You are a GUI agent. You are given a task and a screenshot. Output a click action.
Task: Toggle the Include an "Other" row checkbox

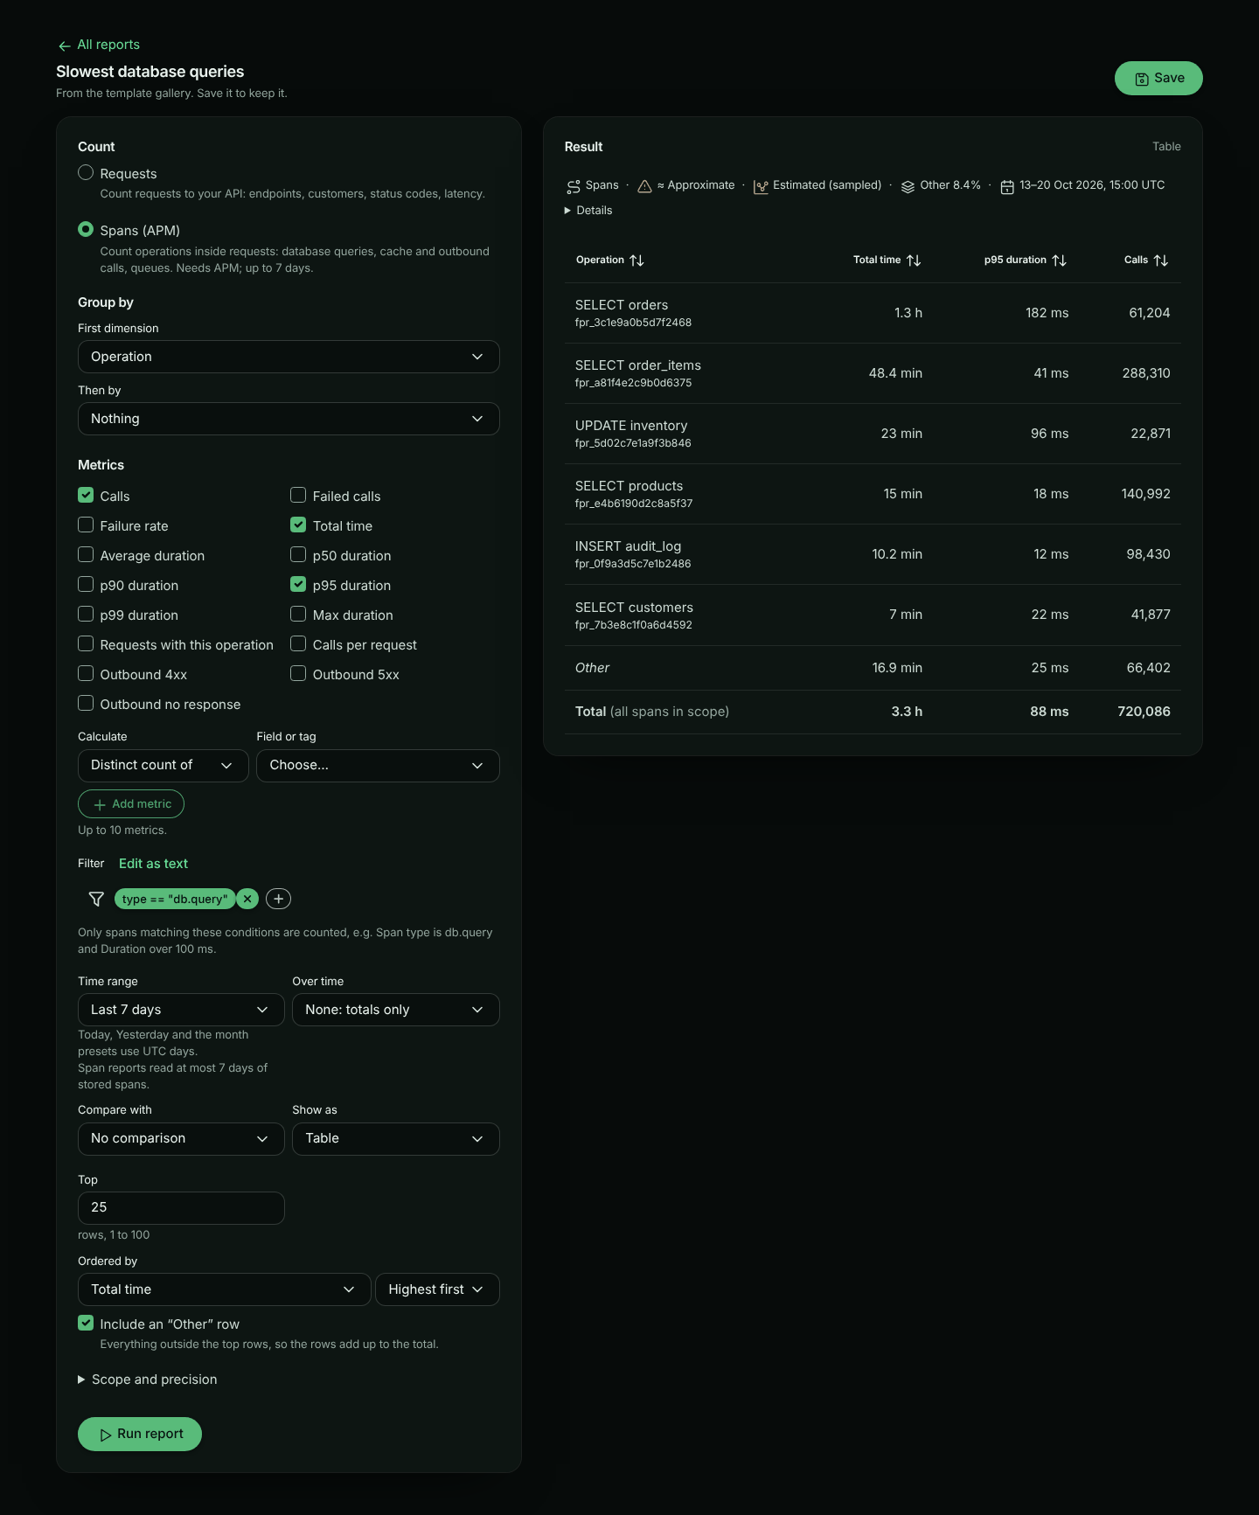(86, 1323)
